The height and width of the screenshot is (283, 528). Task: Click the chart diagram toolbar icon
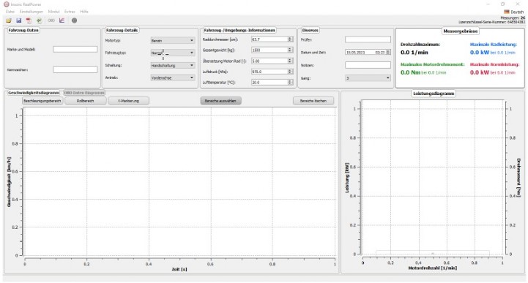pyautogui.click(x=62, y=20)
